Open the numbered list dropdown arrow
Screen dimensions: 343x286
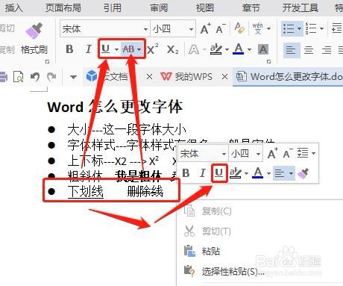point(321,28)
